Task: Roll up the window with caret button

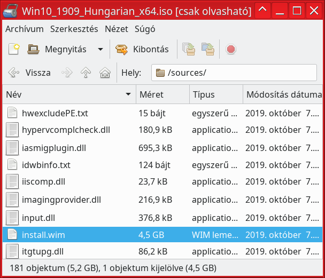Action: 262,10
